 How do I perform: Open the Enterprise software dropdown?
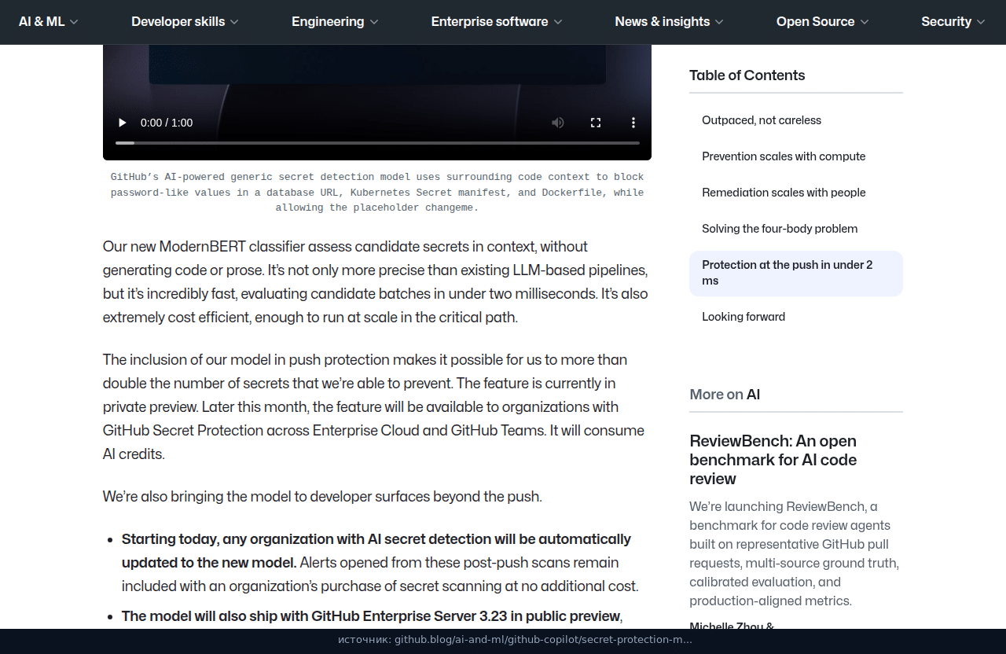(497, 22)
